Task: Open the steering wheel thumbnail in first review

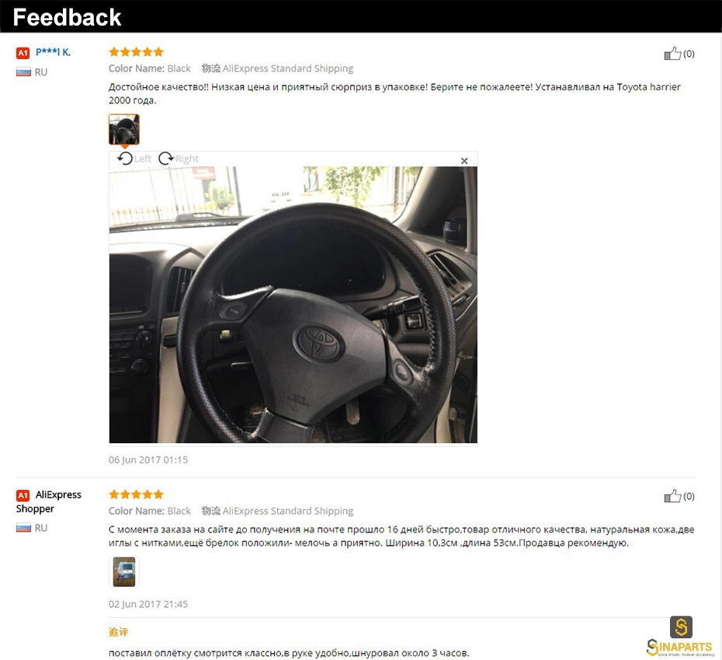Action: (x=124, y=130)
